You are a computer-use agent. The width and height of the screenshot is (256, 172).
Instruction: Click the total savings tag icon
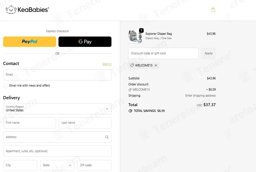130,111
